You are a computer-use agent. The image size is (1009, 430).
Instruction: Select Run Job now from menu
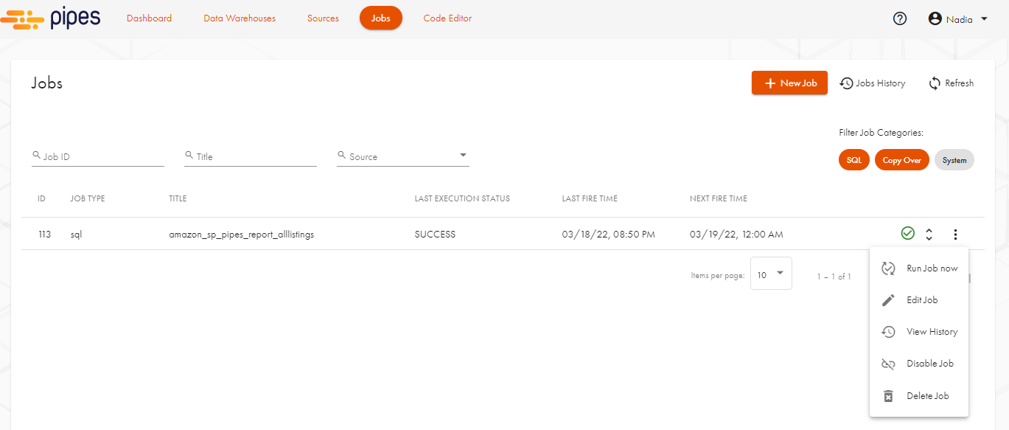tap(932, 268)
